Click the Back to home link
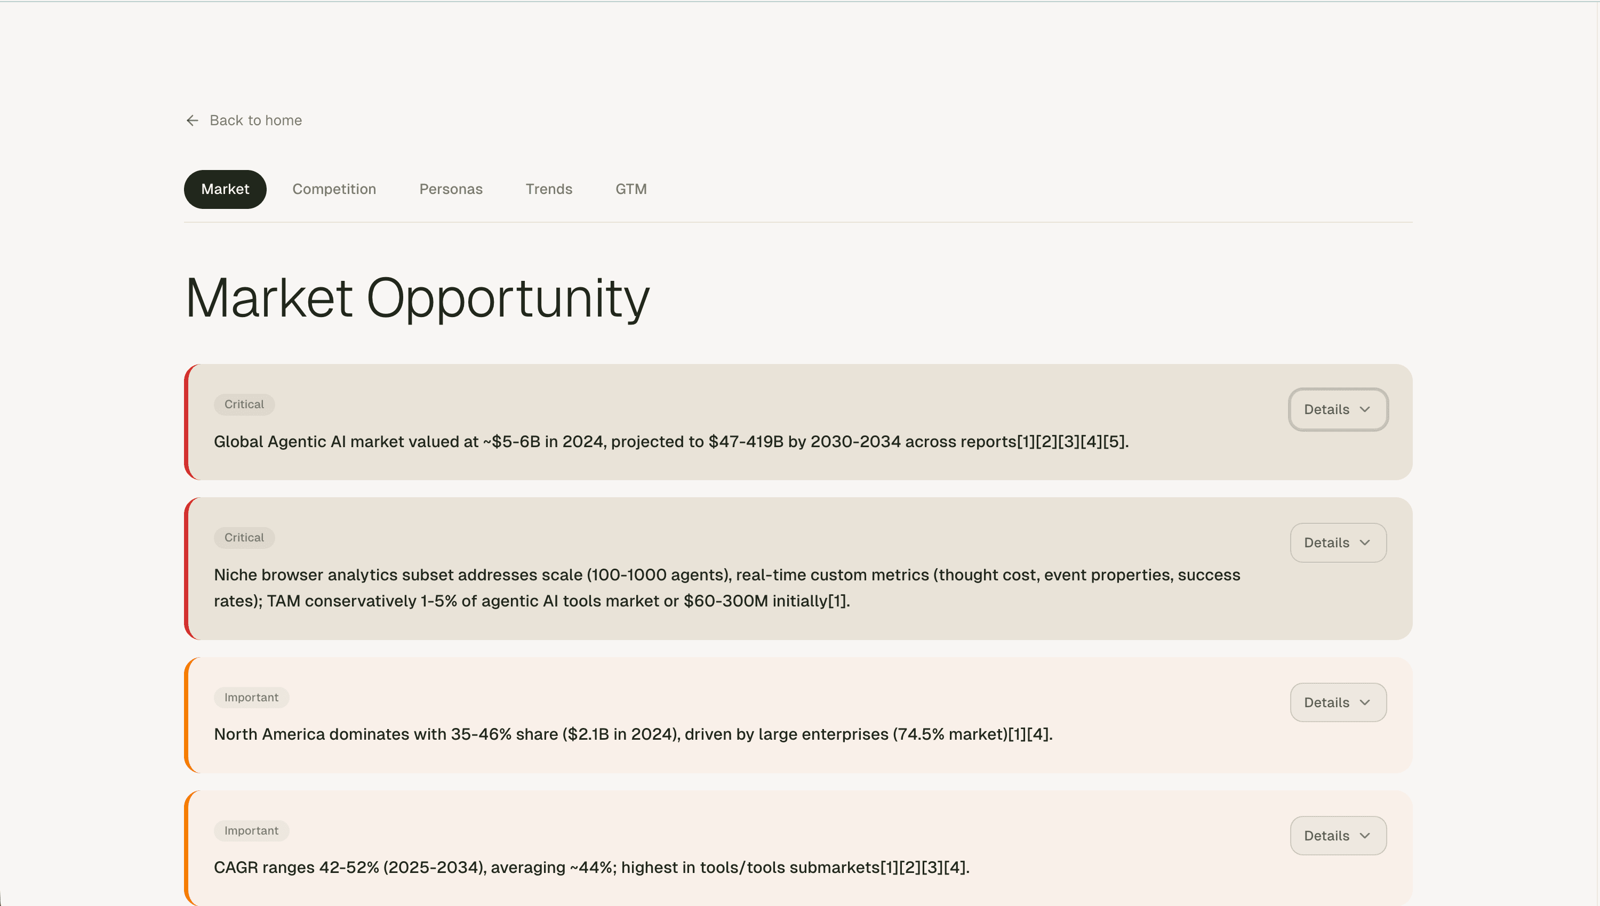 pos(255,120)
